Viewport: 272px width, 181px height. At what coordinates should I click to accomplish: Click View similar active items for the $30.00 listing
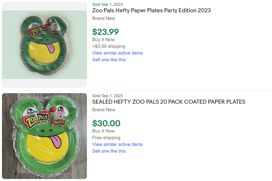pos(117,144)
